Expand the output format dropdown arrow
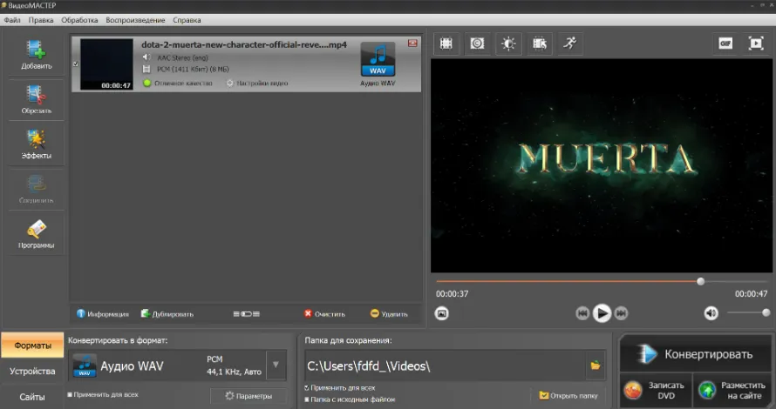776x409 pixels. 276,365
